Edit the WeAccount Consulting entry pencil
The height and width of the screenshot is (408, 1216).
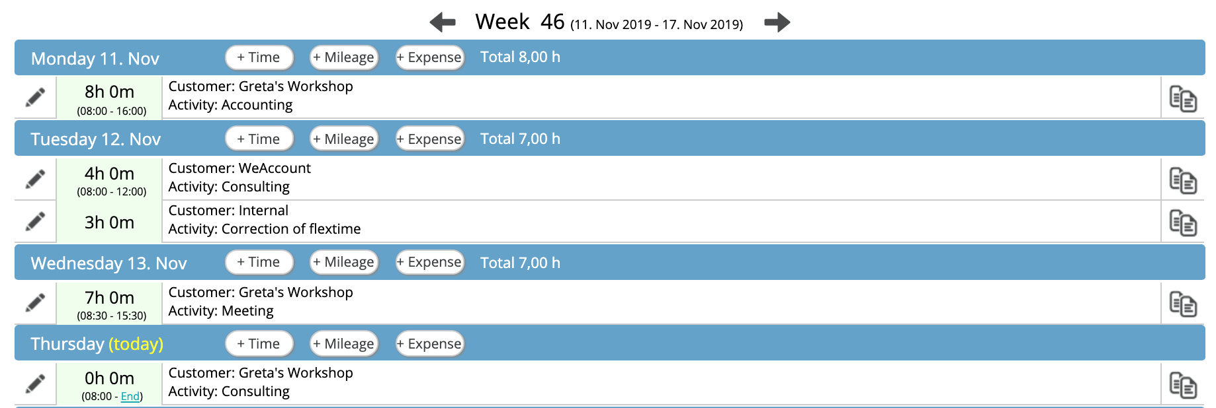click(x=36, y=179)
